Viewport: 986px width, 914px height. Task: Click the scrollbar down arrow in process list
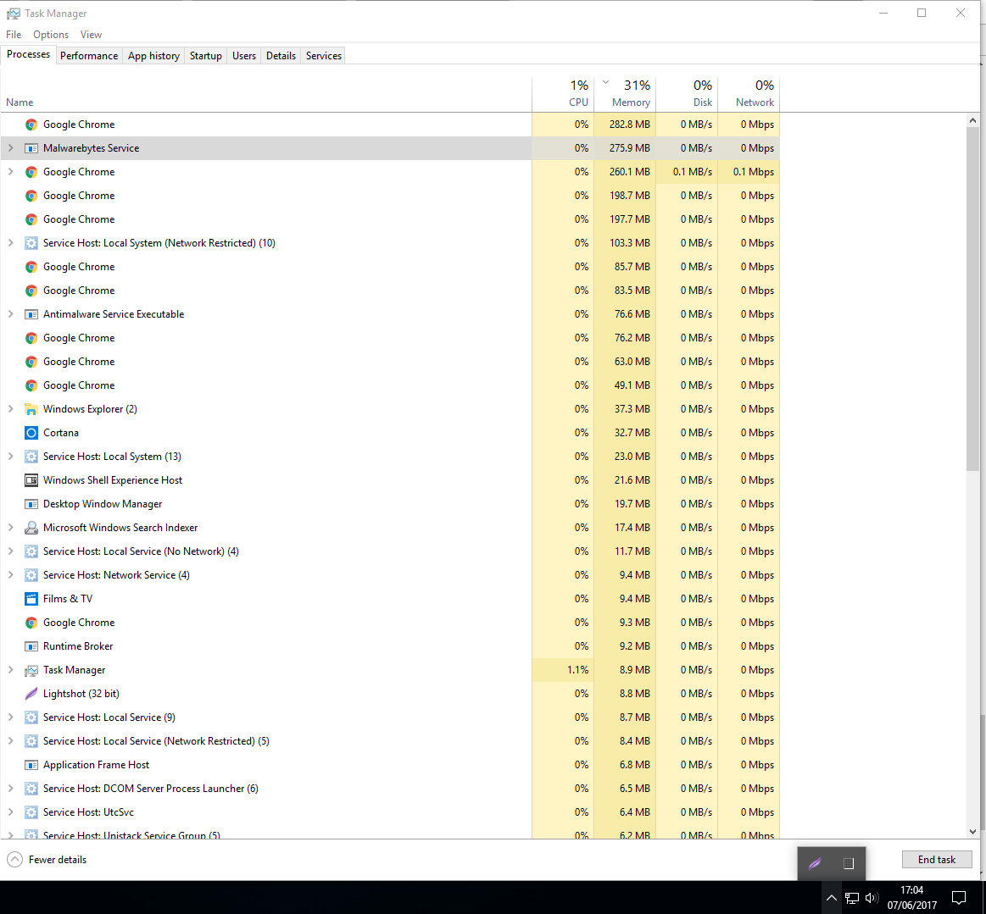[x=972, y=832]
